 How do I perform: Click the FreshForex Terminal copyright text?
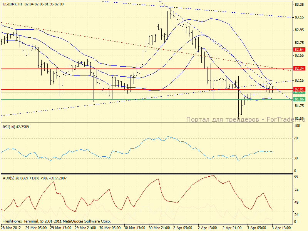[57, 221]
